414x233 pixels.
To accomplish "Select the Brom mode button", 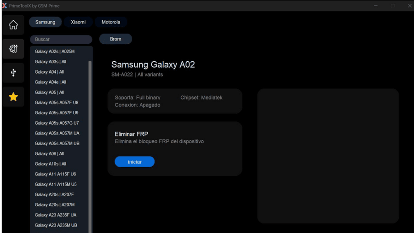I will tap(115, 39).
